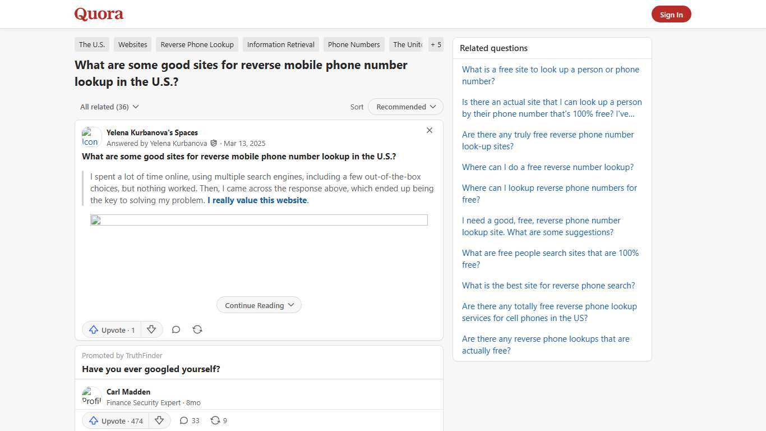The image size is (766, 431).
Task: Open Yelena Kurbanova's Spaces profile
Action: pos(152,132)
